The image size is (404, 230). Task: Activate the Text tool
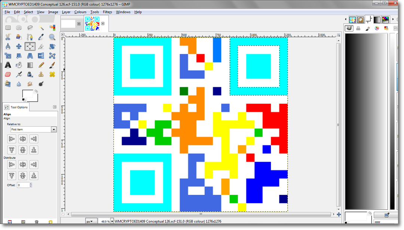8,65
